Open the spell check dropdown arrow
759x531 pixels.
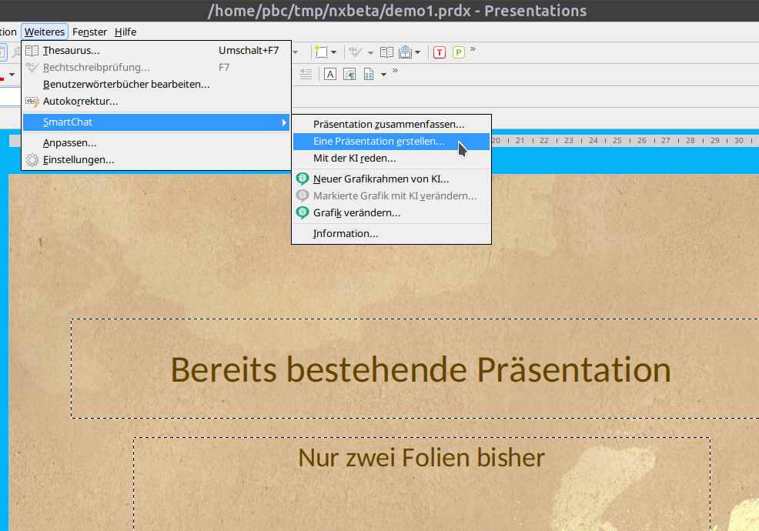coord(370,52)
